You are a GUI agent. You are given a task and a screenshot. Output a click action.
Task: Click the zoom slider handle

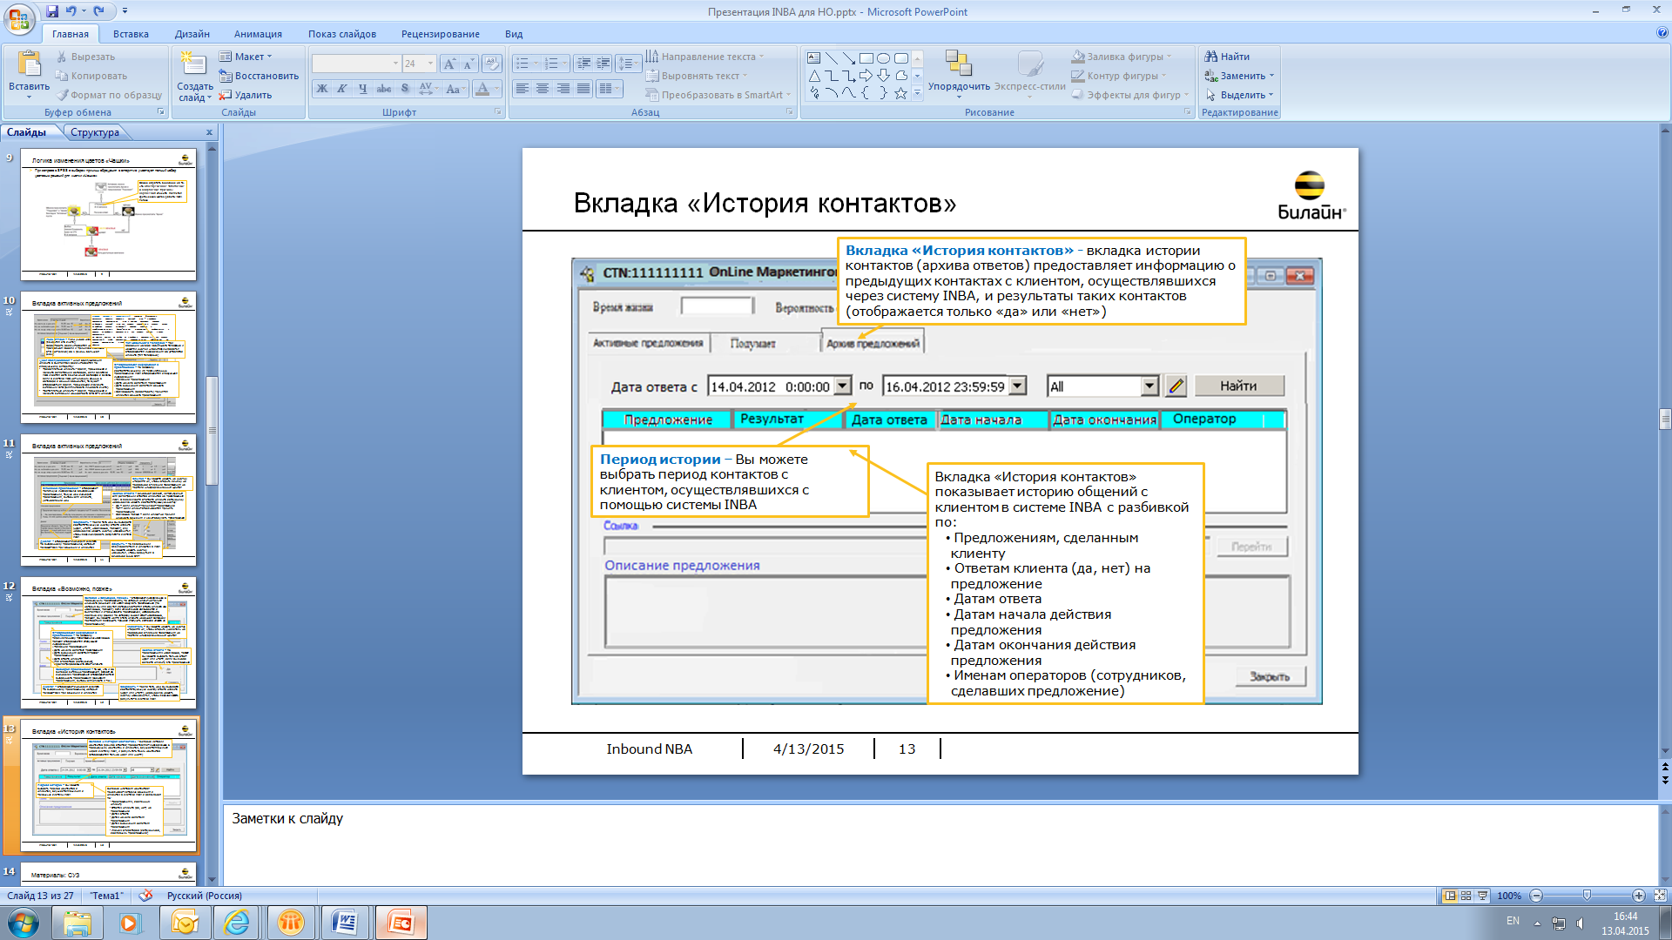tap(1587, 896)
